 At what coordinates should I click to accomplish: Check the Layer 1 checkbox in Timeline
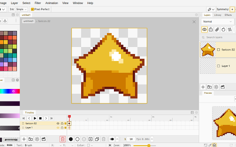pos(23,128)
